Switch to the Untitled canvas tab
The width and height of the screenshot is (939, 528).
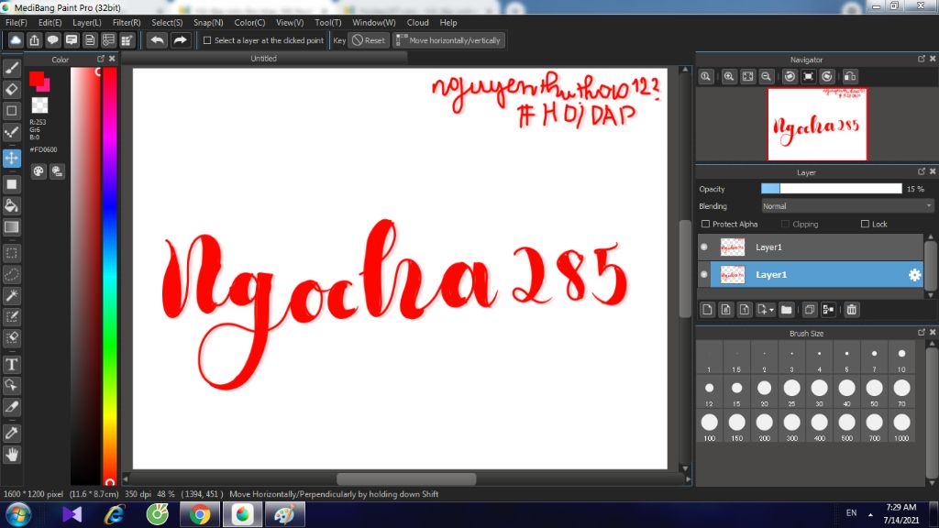pyautogui.click(x=263, y=58)
